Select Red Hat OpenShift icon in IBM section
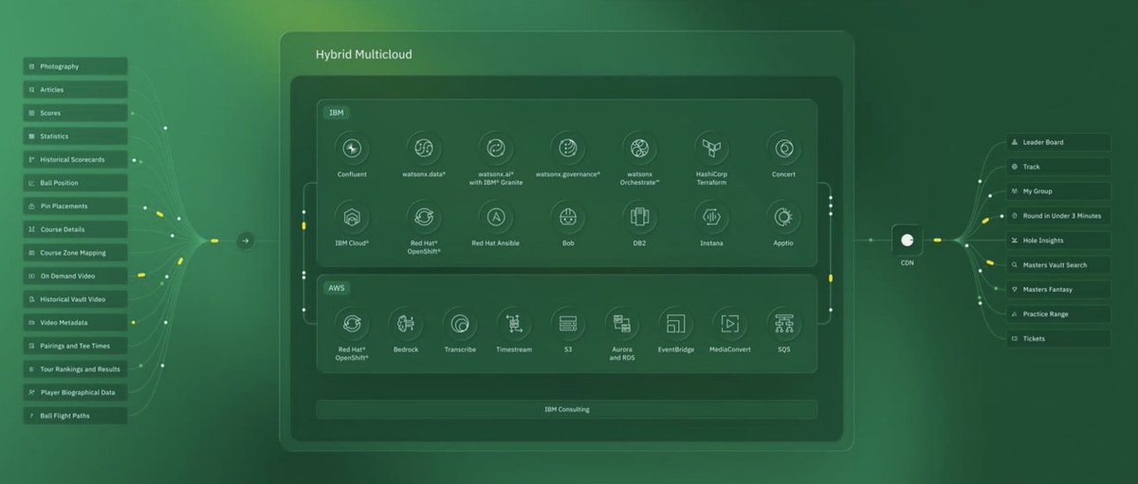The image size is (1138, 484). pos(424,217)
